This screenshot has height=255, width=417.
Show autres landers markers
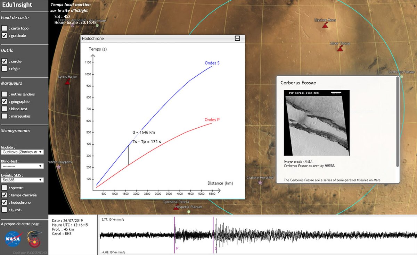click(4, 94)
